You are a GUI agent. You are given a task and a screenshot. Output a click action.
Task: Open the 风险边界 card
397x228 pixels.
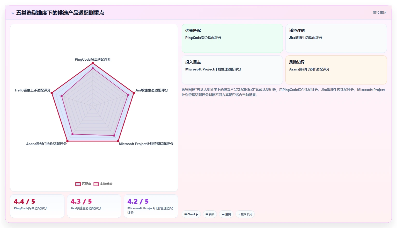(x=336, y=70)
